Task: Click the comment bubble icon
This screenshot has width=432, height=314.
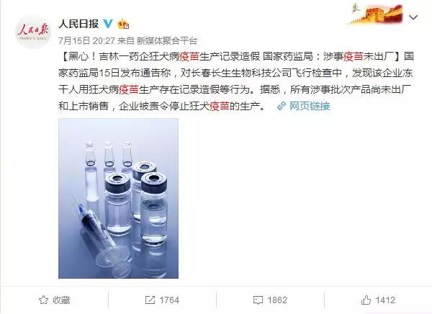Action: (x=258, y=300)
